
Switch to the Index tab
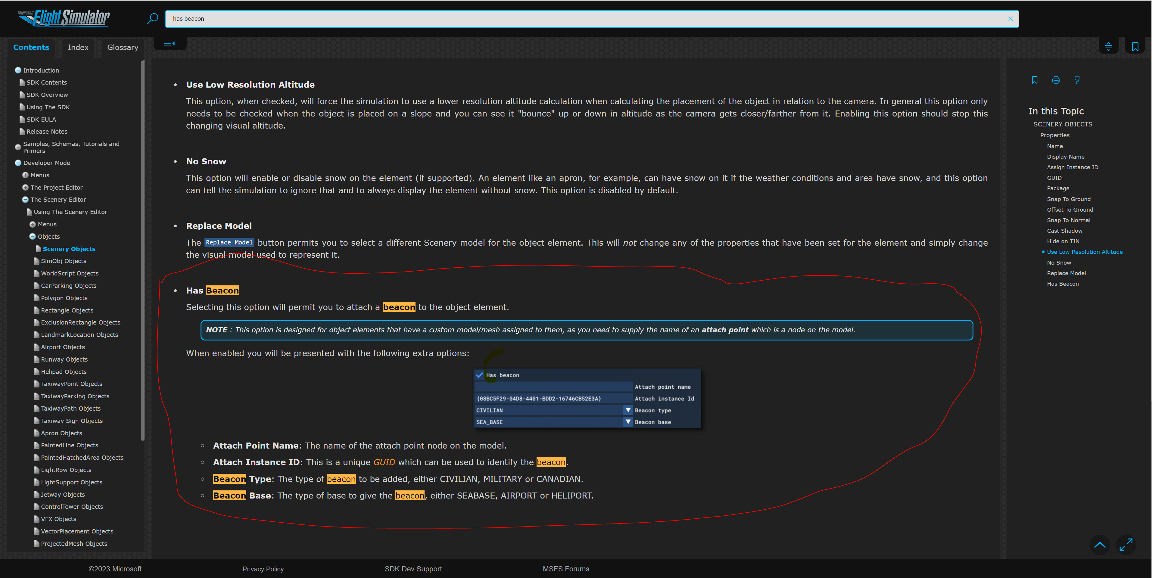78,47
